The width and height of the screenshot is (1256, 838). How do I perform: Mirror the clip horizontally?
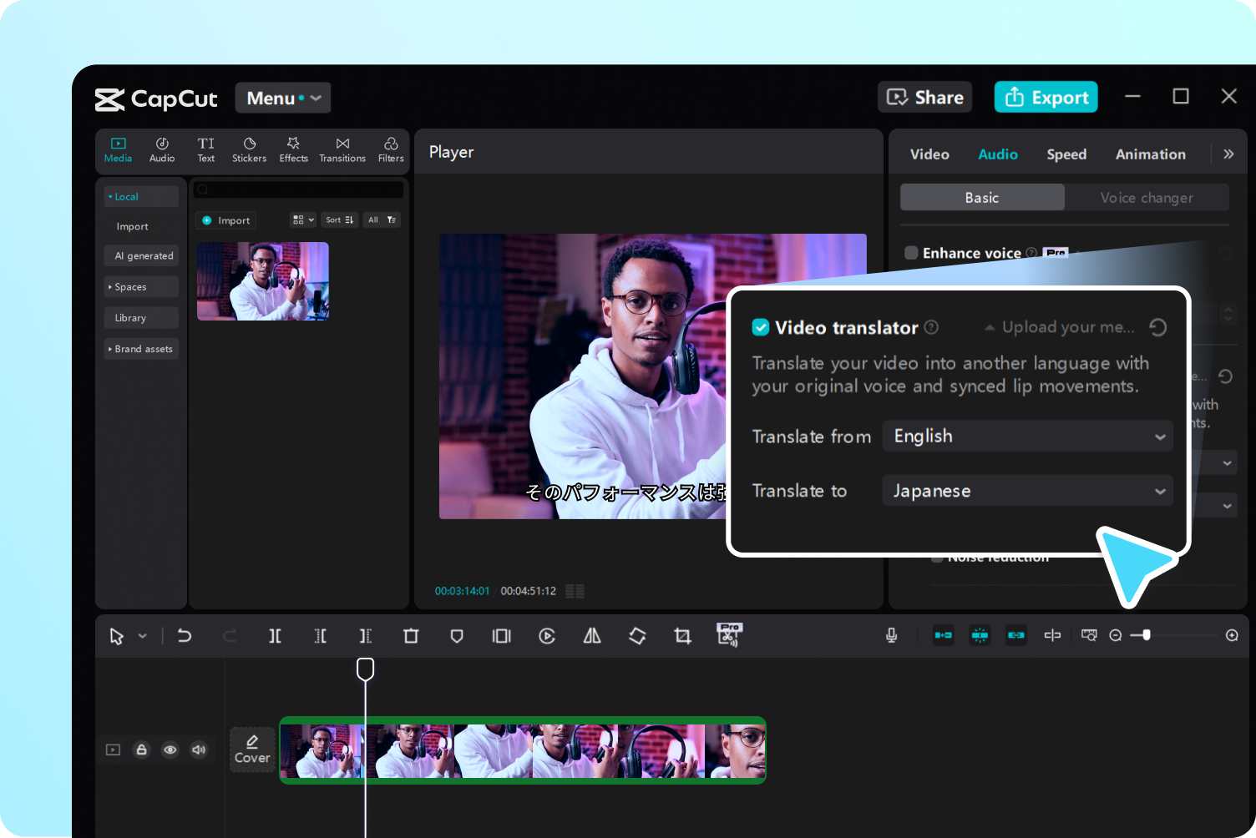(592, 636)
